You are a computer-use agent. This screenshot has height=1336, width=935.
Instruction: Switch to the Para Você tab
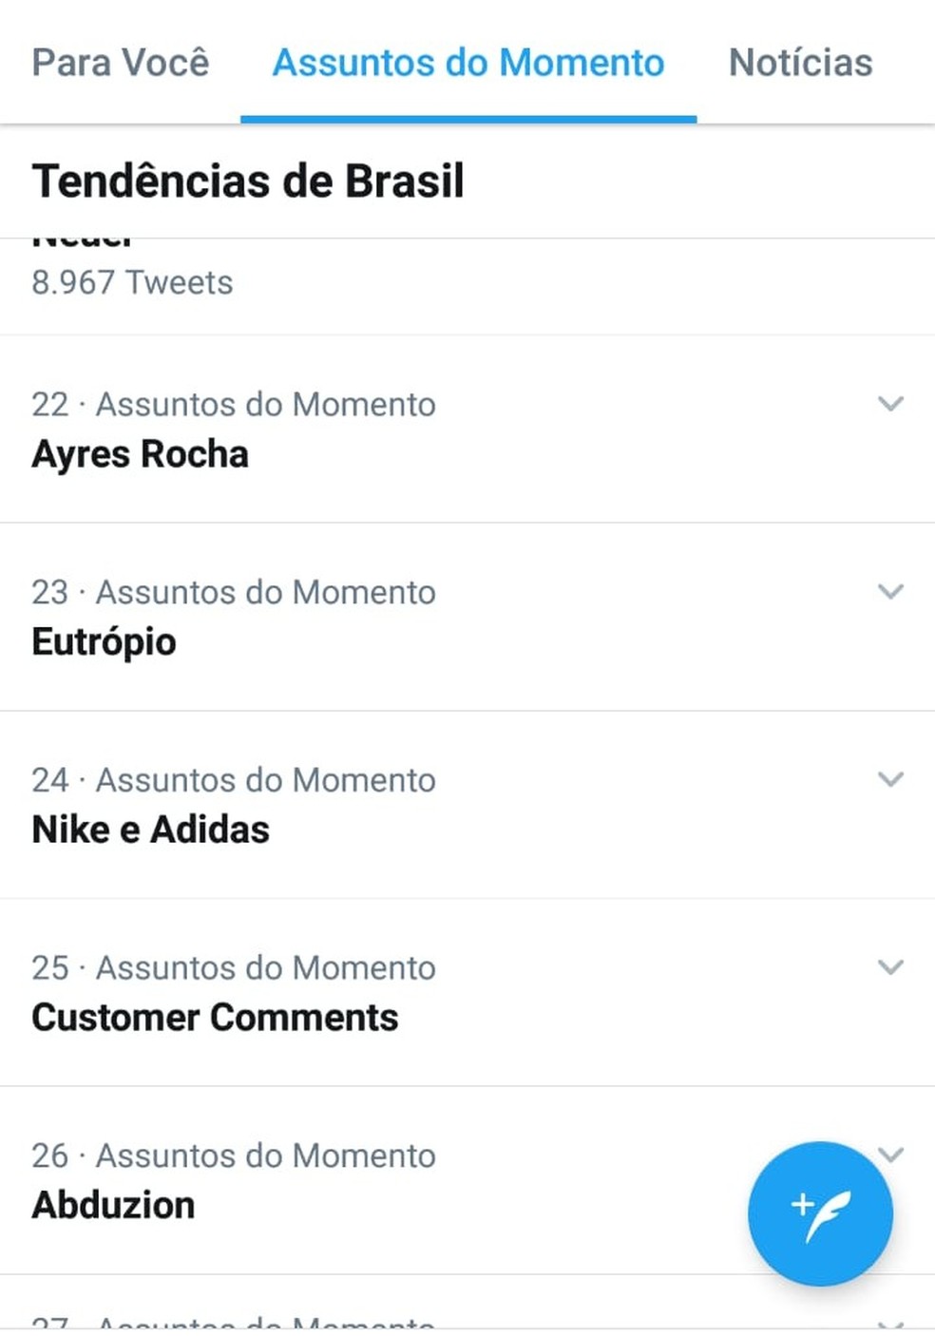(120, 63)
